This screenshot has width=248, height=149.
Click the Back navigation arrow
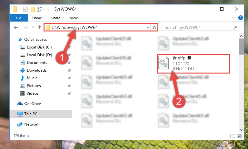[x=16, y=27]
